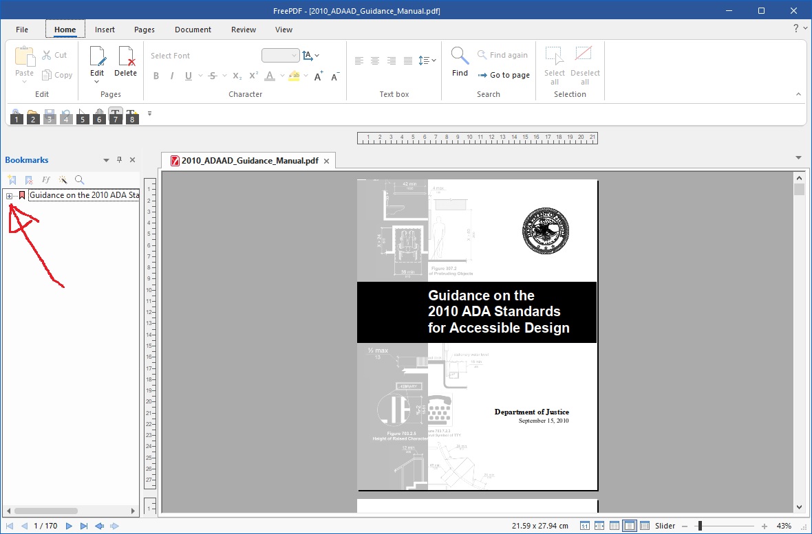The image size is (812, 534).
Task: Click the Delete page icon
Action: pos(126,56)
